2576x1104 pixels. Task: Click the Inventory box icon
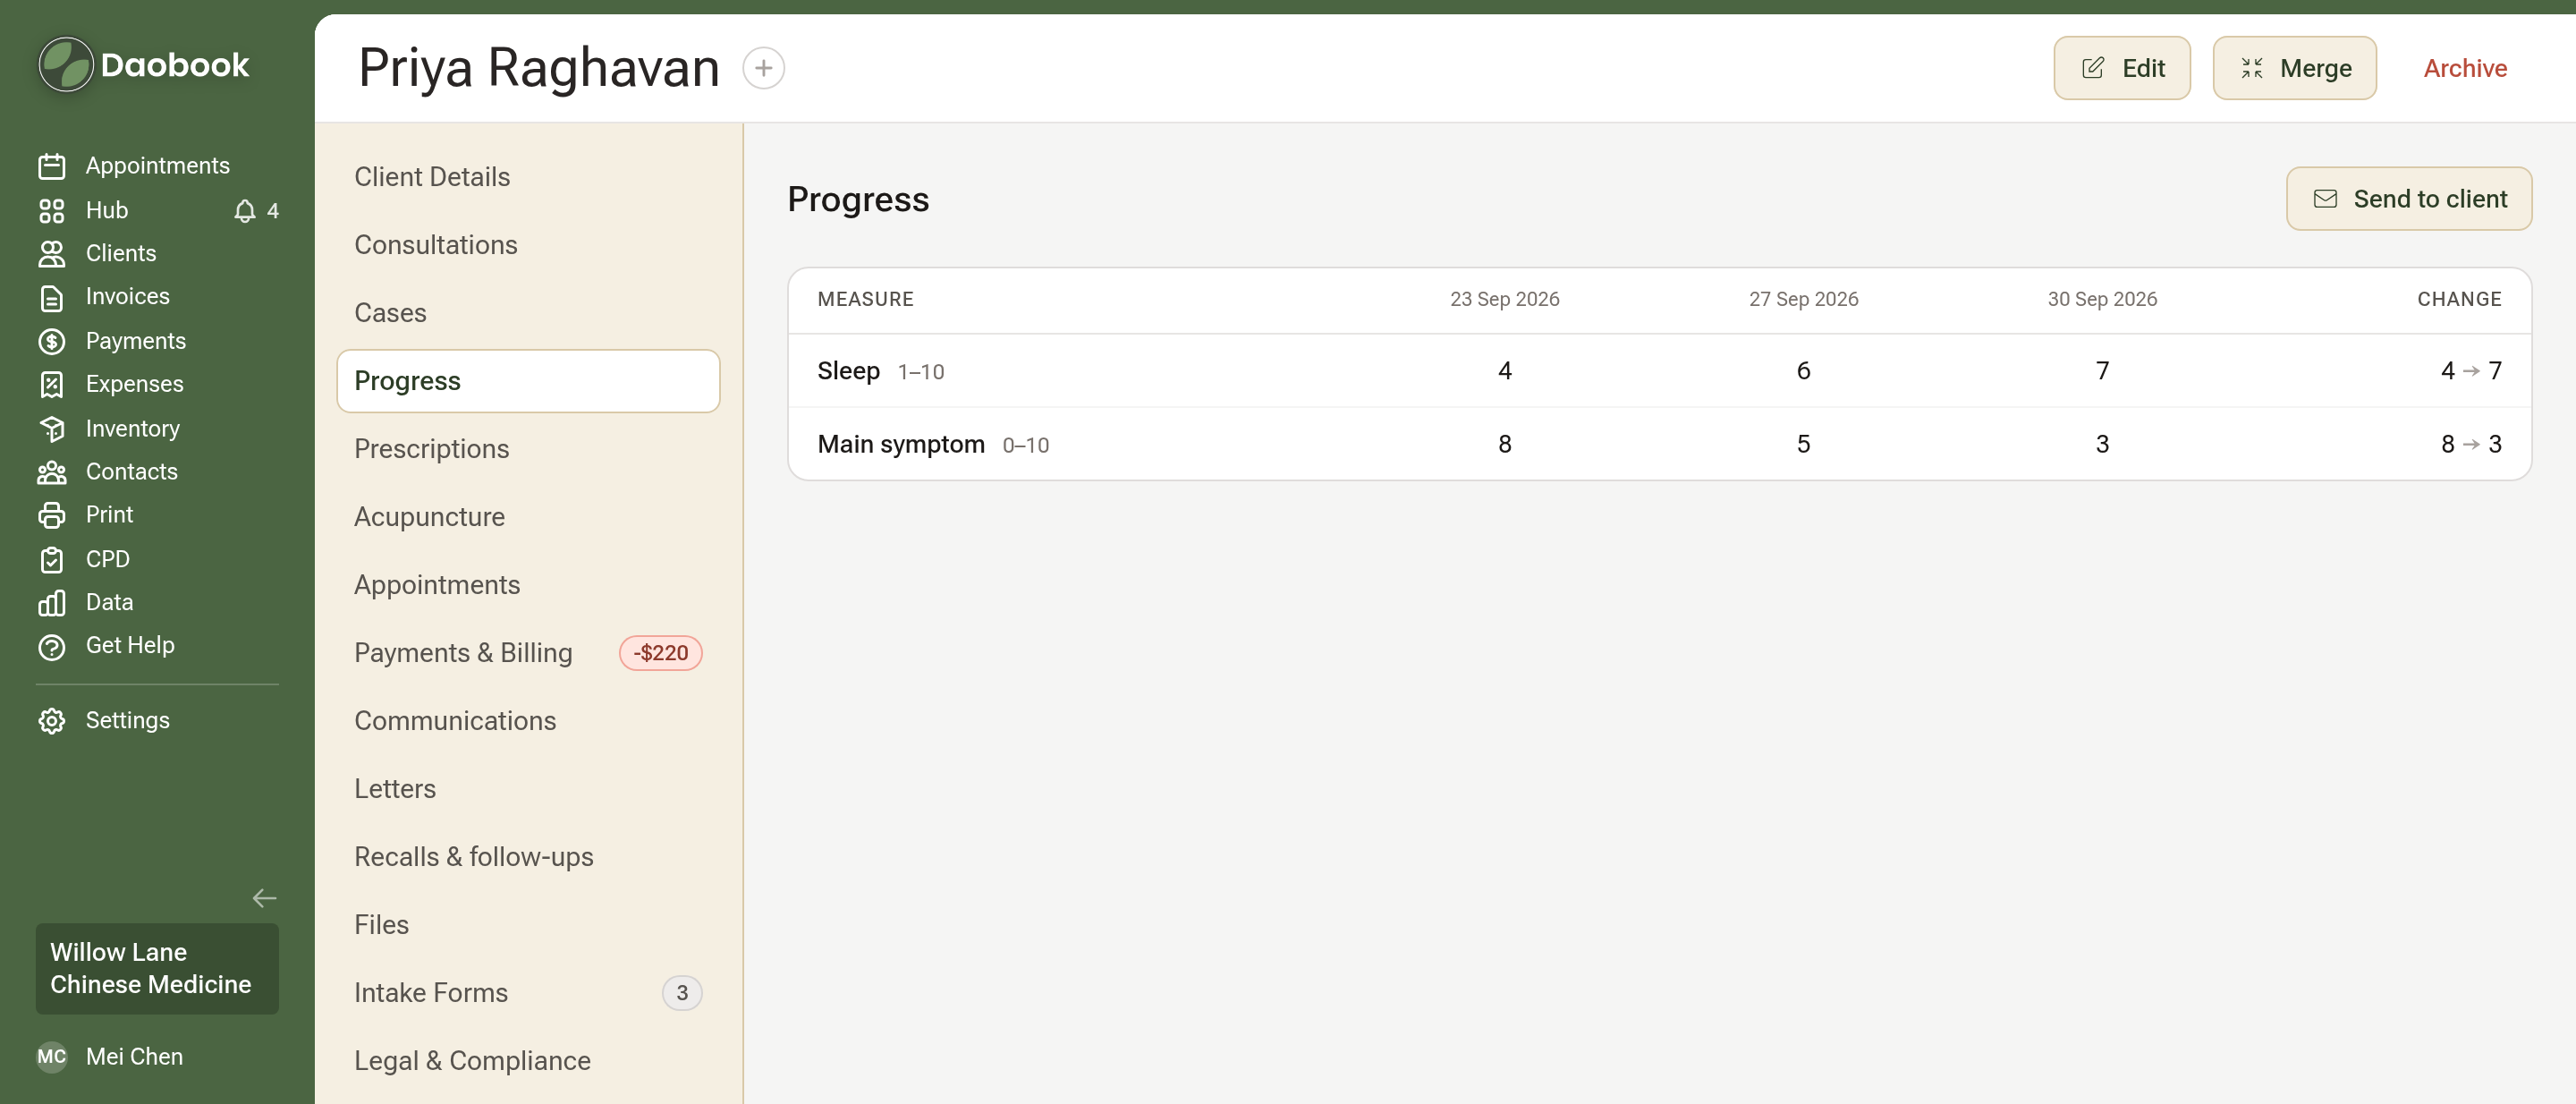[52, 429]
